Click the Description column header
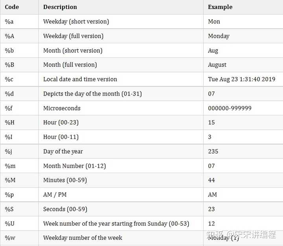The width and height of the screenshot is (283, 246). click(60, 7)
